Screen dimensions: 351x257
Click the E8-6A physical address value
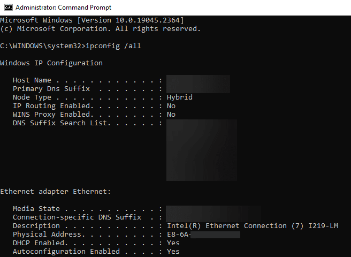(x=203, y=235)
